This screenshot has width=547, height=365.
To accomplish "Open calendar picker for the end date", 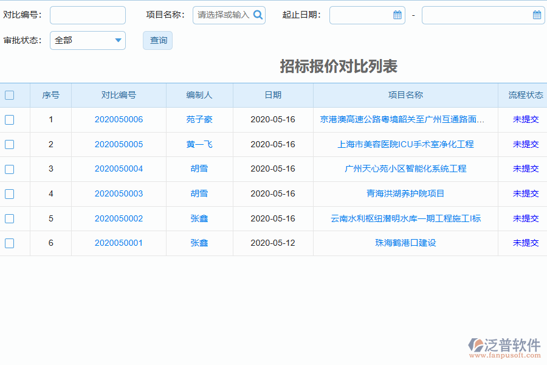I will 537,15.
